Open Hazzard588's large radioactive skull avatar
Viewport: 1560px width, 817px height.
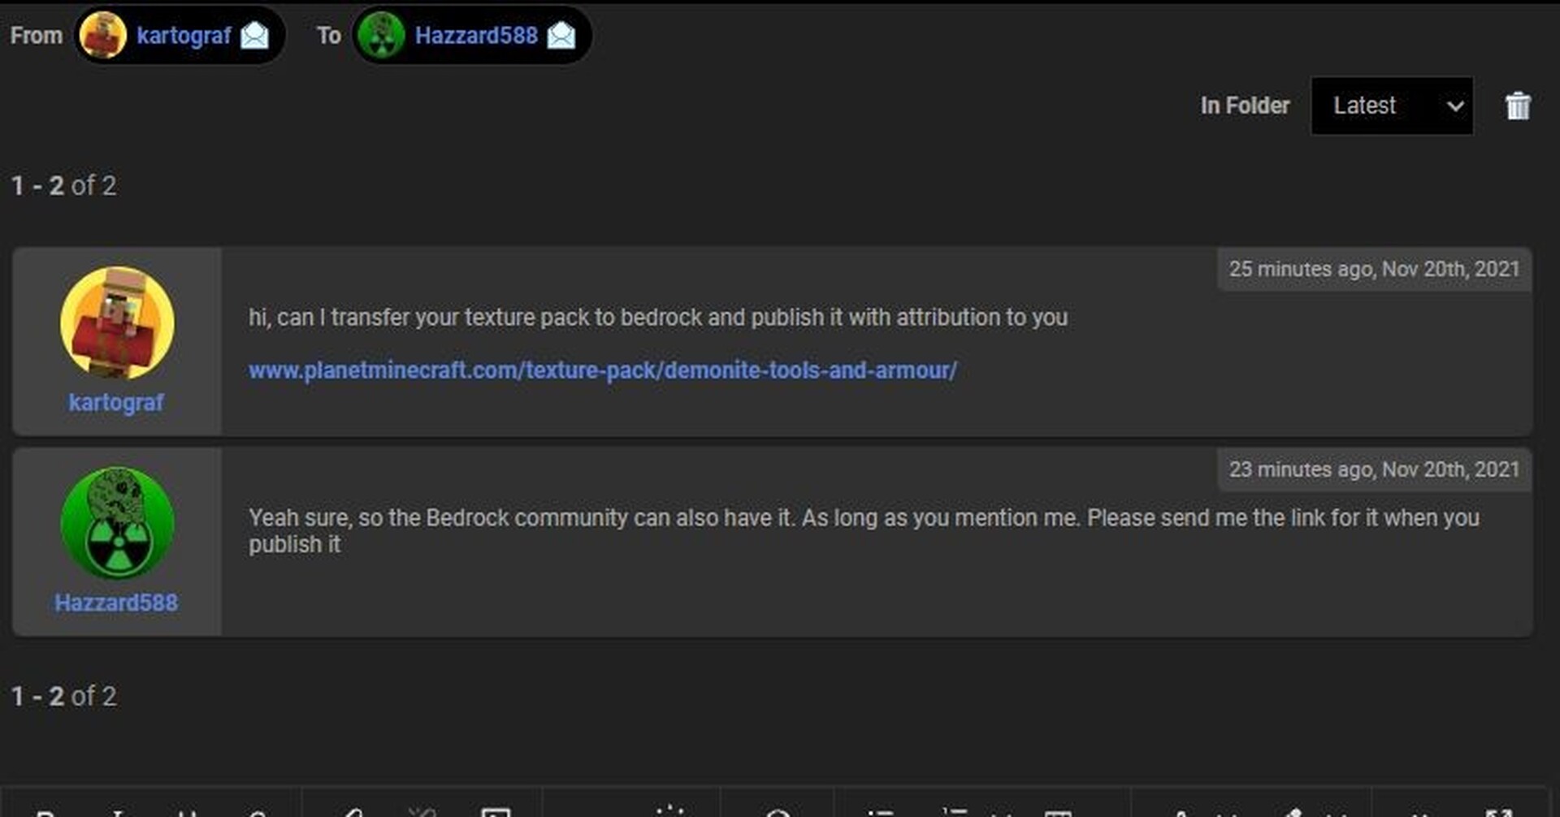[x=117, y=524]
